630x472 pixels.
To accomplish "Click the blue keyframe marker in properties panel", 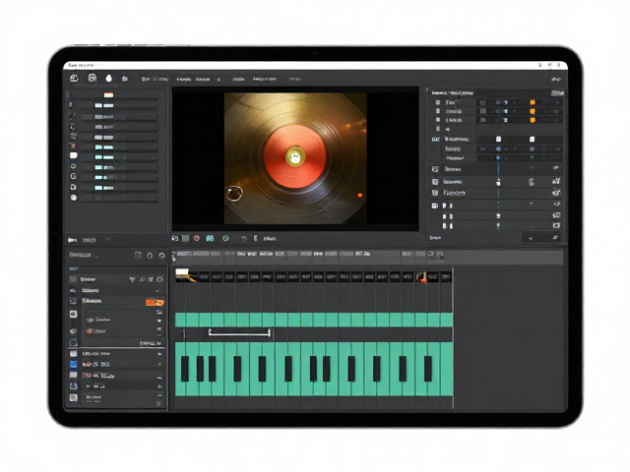I will (x=498, y=148).
